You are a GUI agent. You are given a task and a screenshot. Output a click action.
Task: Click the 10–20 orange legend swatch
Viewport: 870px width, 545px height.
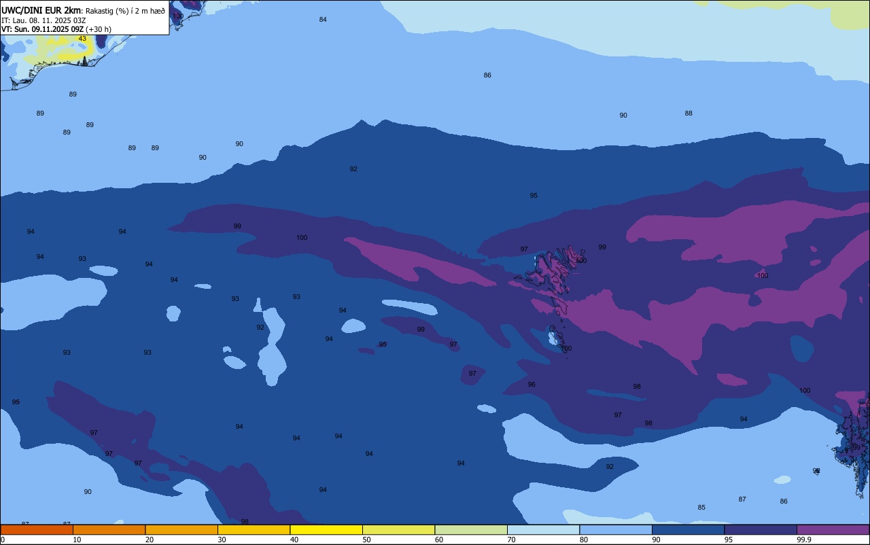(109, 529)
